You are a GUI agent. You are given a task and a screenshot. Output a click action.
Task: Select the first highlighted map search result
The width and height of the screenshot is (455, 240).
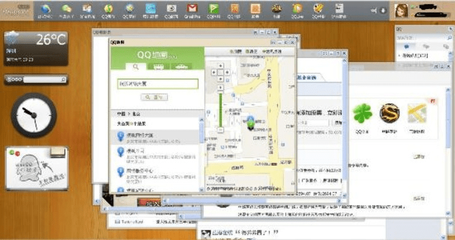coord(155,137)
